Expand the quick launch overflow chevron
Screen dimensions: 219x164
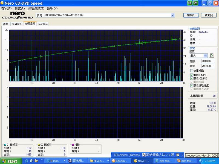(x=42, y=160)
